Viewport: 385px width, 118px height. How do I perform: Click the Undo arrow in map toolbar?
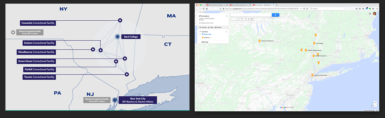232,19
